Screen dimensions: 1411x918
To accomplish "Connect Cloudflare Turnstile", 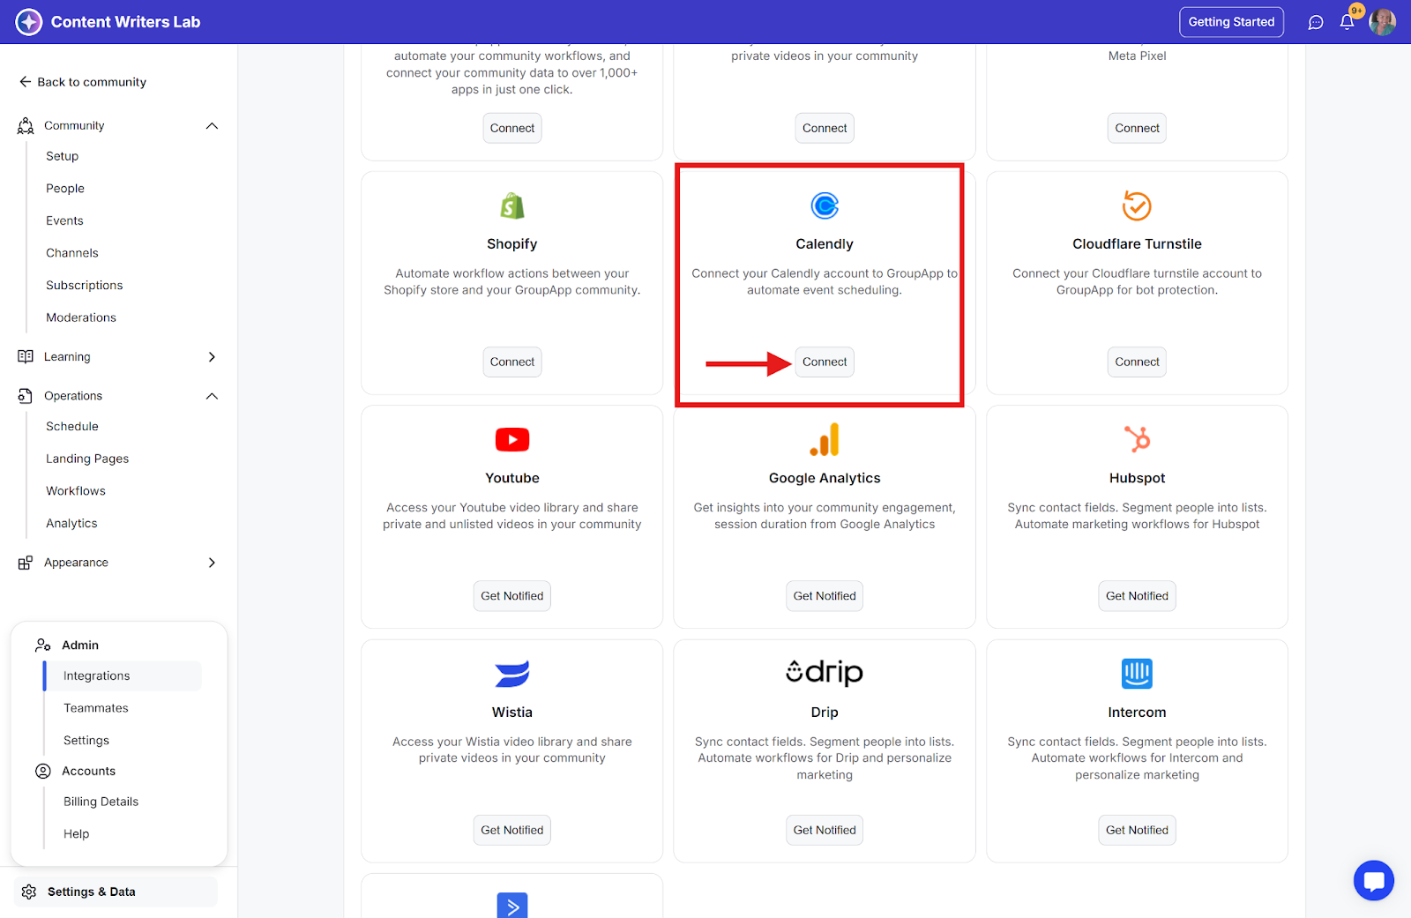I will click(1137, 362).
